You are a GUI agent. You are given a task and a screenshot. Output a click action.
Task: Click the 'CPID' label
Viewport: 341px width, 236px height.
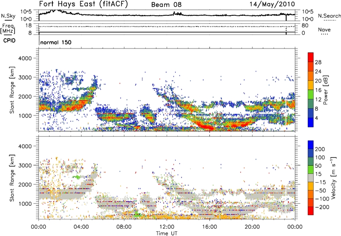tap(9, 40)
